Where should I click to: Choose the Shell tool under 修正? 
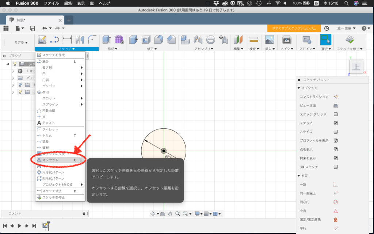pyautogui.click(x=146, y=39)
